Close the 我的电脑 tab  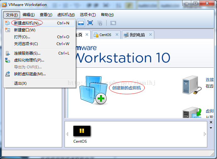151,34
